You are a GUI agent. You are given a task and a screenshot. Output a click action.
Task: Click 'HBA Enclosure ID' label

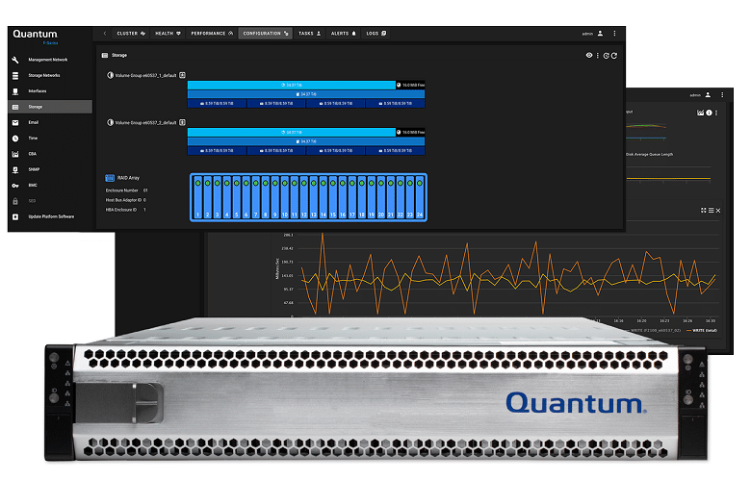point(120,210)
